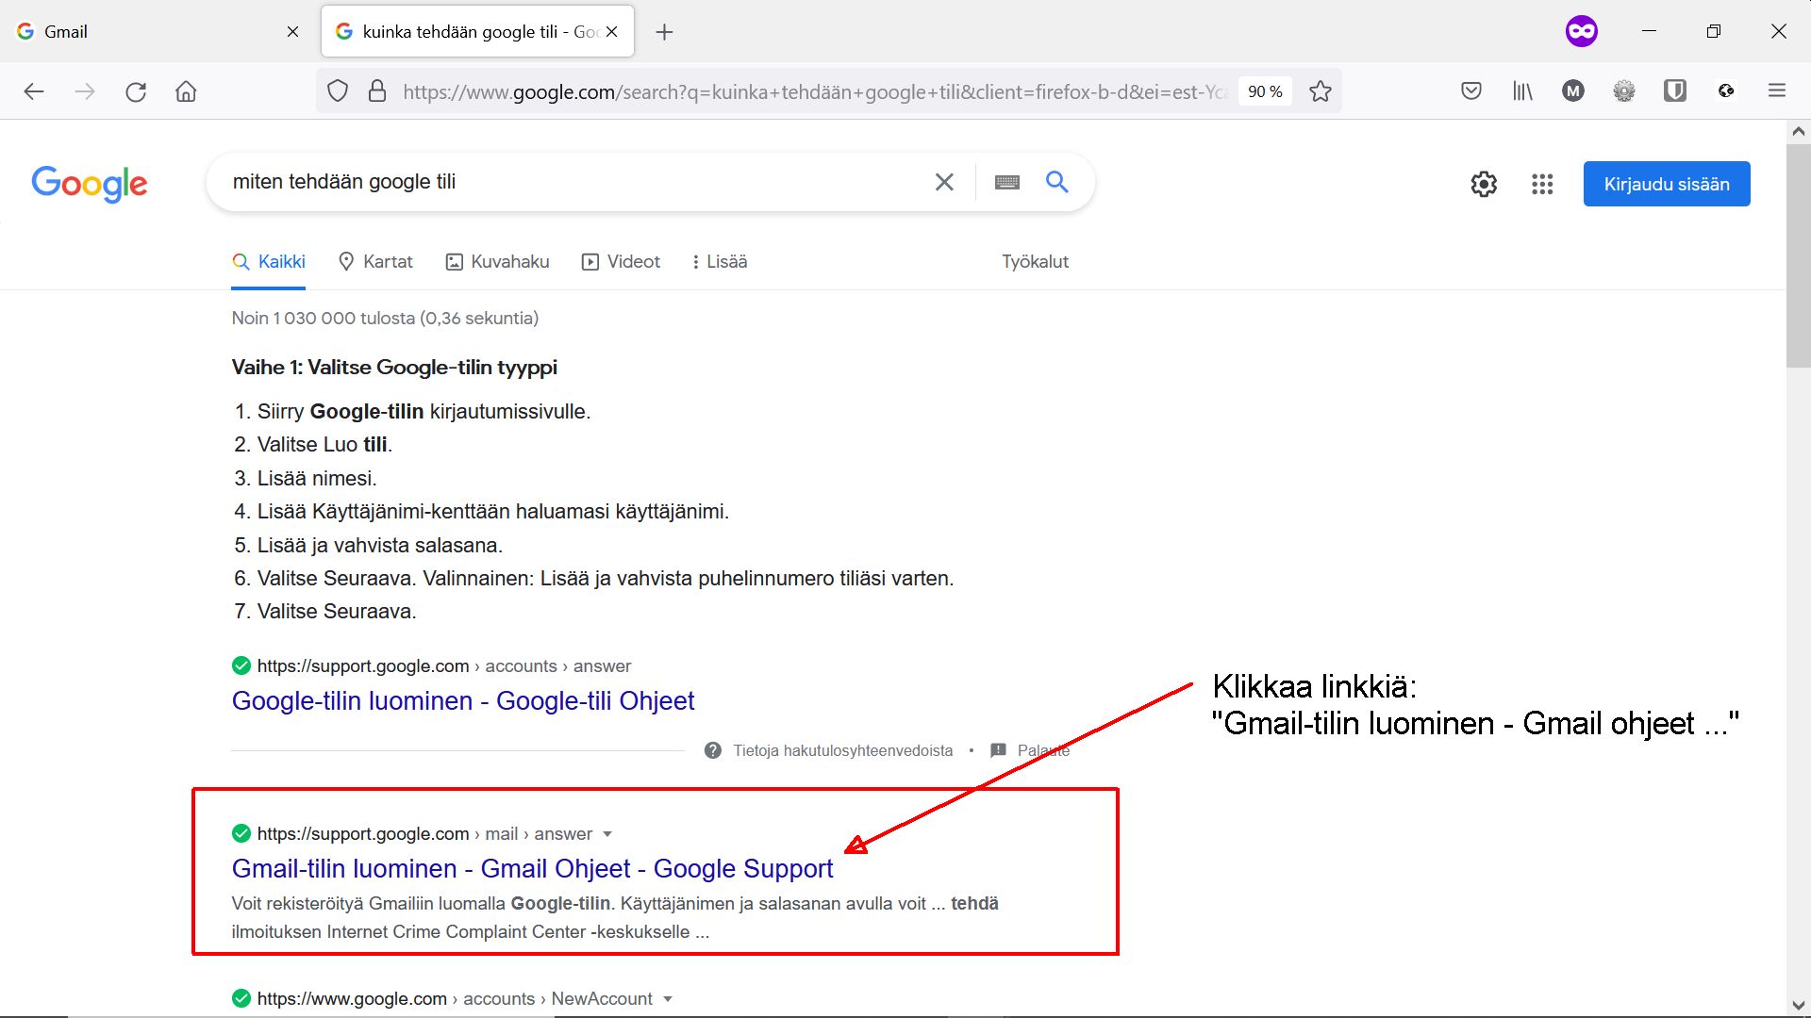This screenshot has width=1811, height=1018.
Task: Switch to the Kartat tab
Action: pos(375,262)
